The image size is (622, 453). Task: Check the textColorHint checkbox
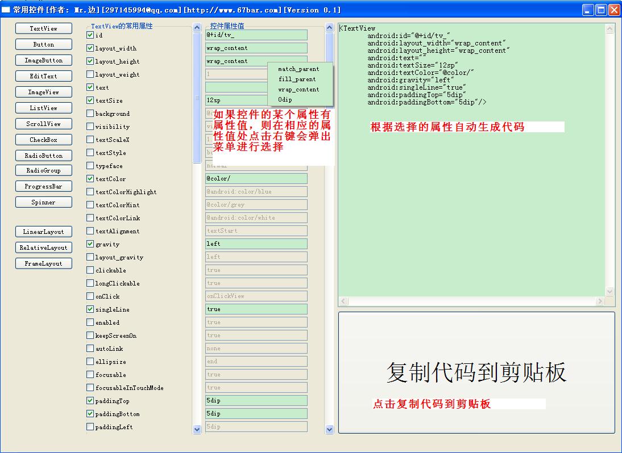coord(90,205)
